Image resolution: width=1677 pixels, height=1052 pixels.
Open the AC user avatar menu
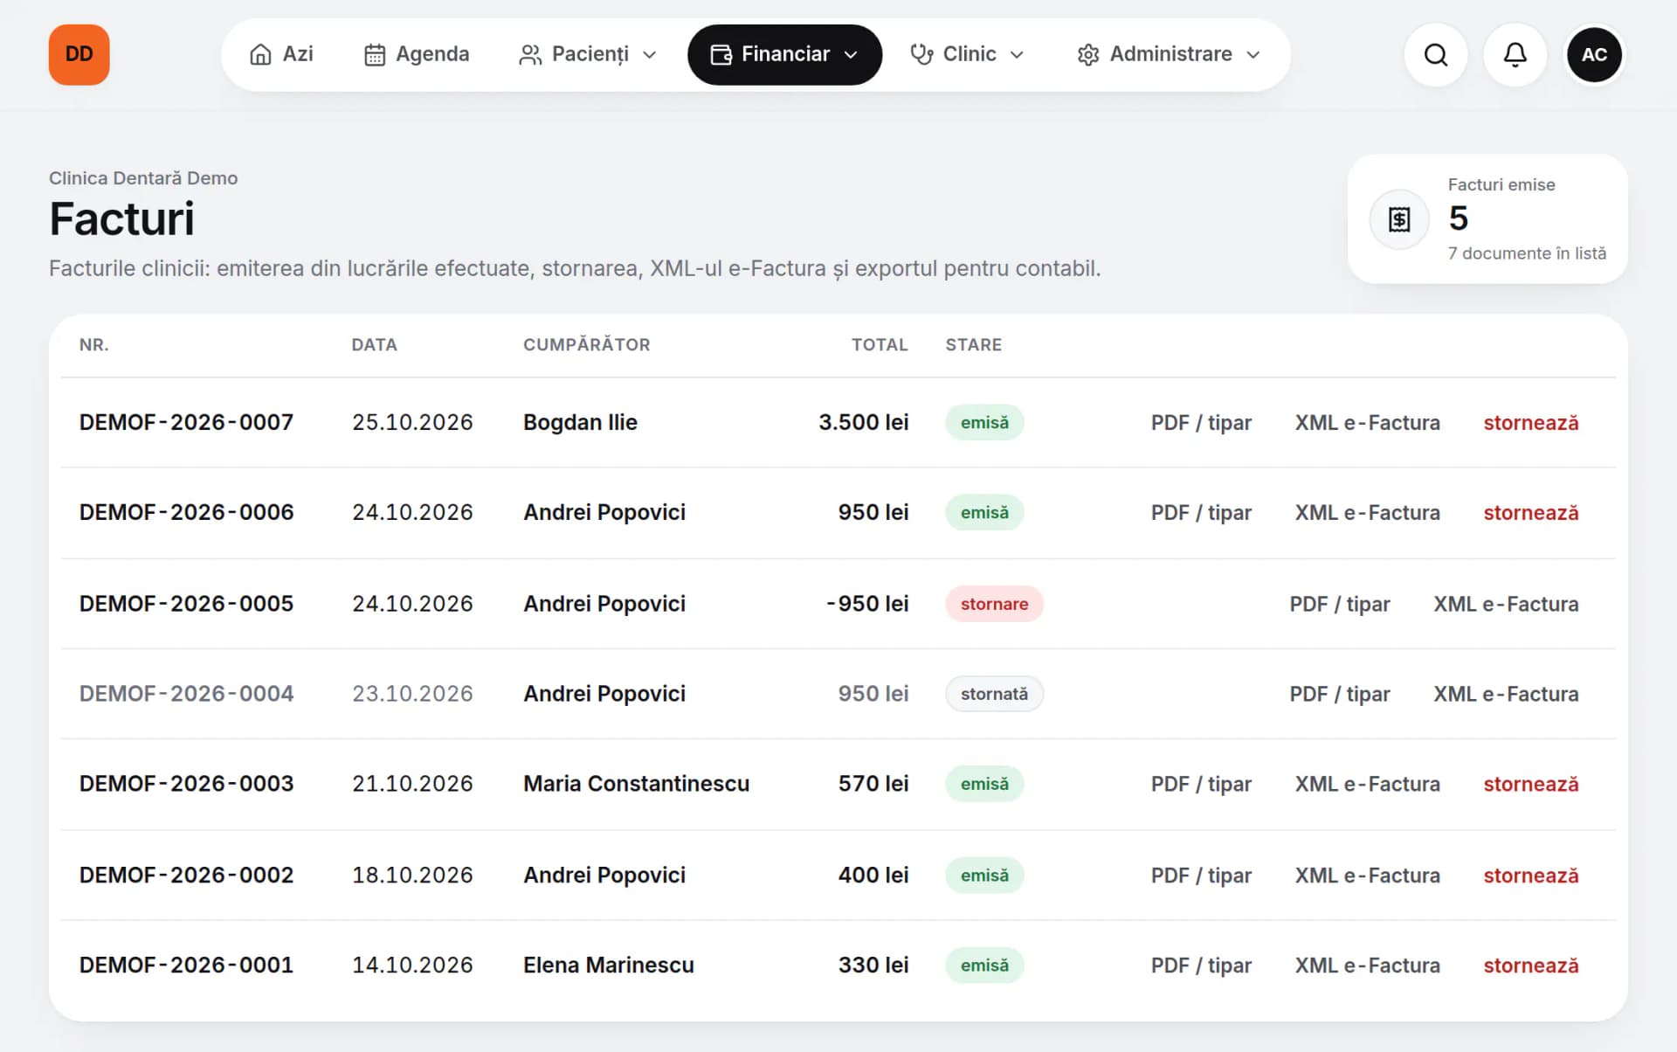1594,55
